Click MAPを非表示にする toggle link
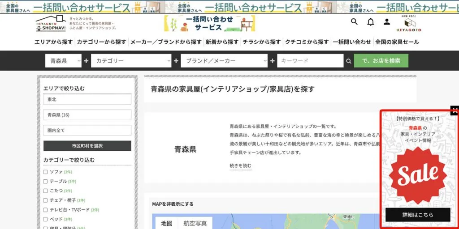The width and height of the screenshot is (459, 229). [x=173, y=204]
